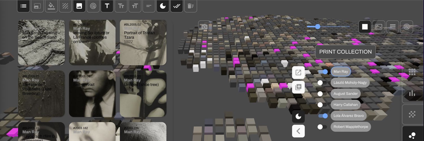
Task: Click the moon icon beside artist list
Action: click(298, 116)
